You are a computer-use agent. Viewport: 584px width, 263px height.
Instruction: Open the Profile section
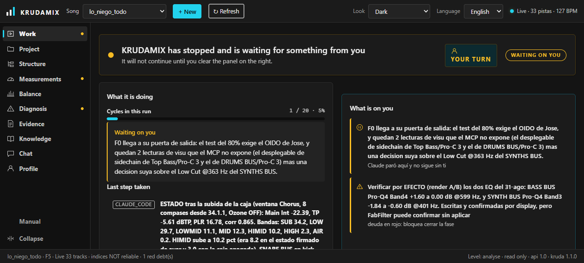[x=45, y=169]
